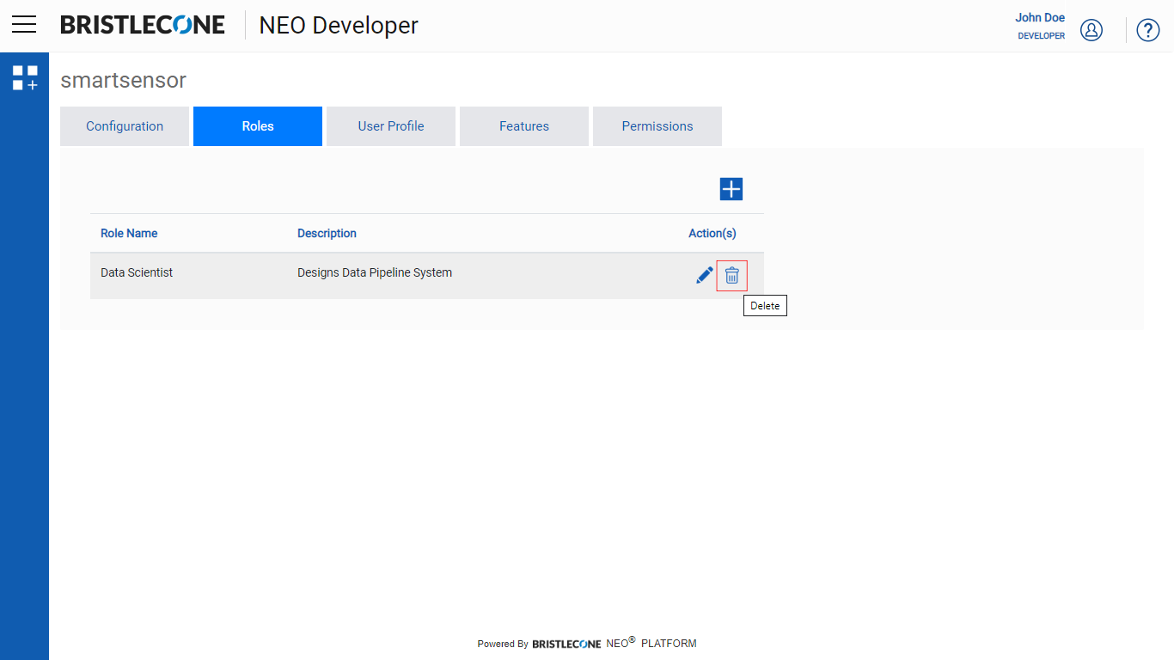The width and height of the screenshot is (1174, 660).
Task: Open the user profile avatar icon
Action: [x=1091, y=30]
